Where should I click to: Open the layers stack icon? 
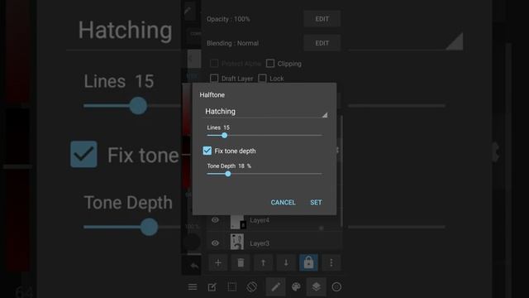tap(316, 287)
